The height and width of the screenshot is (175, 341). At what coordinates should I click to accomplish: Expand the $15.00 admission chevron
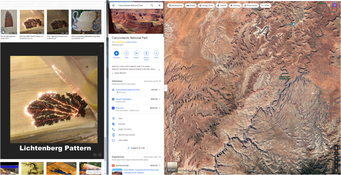click(160, 90)
